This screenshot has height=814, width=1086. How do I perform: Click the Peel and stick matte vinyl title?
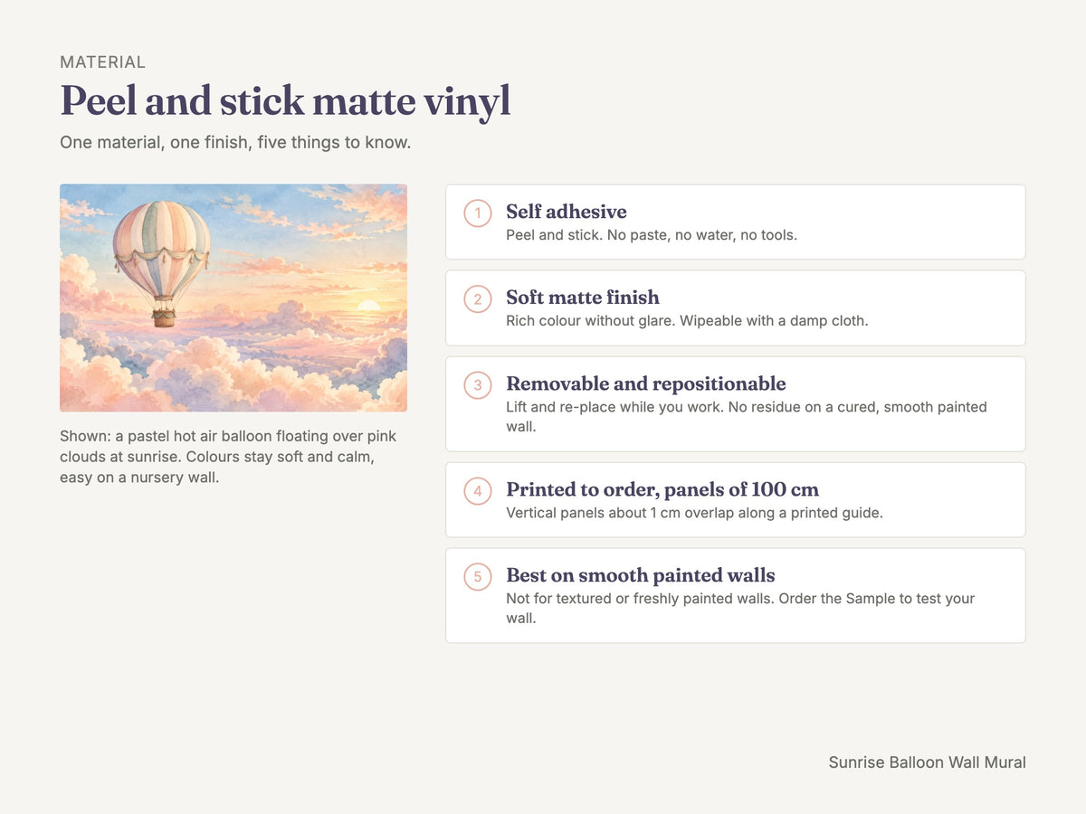pyautogui.click(x=285, y=100)
